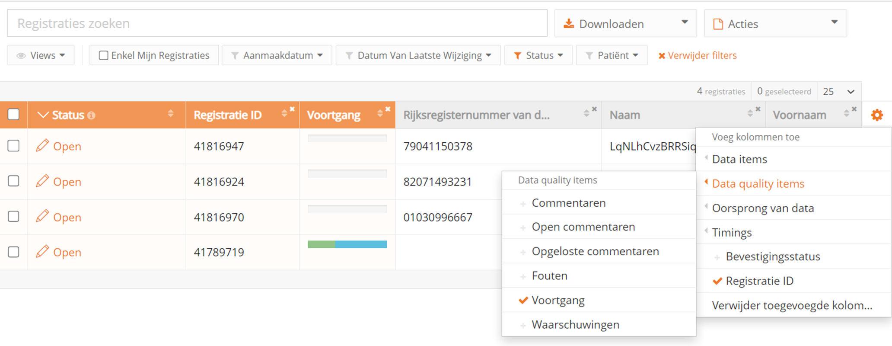Check the select-all checkbox in table header
Screen dimensions: 892x346
(14, 115)
